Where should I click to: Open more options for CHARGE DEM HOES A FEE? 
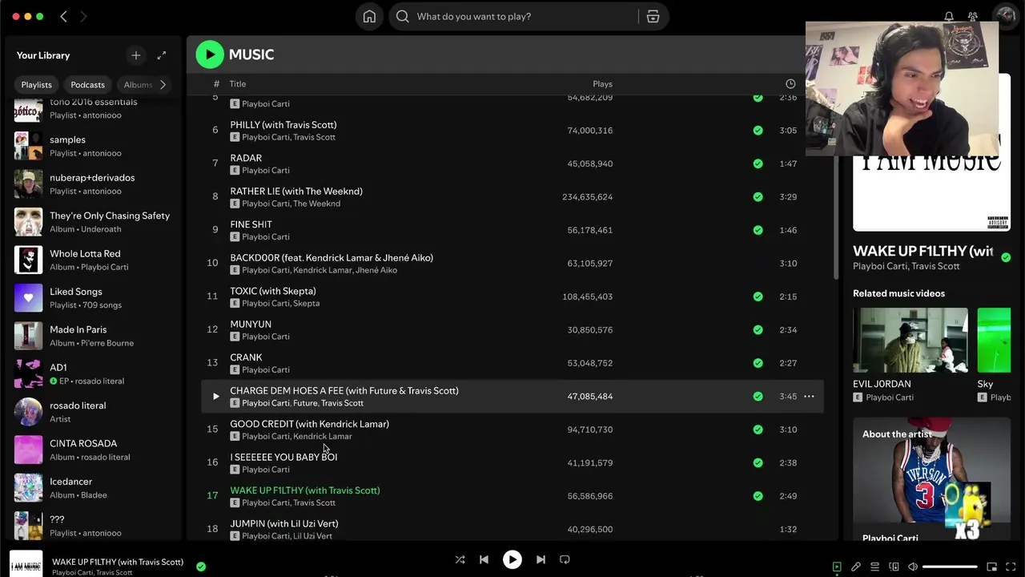(809, 396)
